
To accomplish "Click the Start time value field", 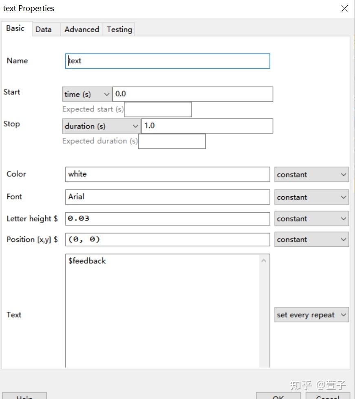I will [x=192, y=94].
